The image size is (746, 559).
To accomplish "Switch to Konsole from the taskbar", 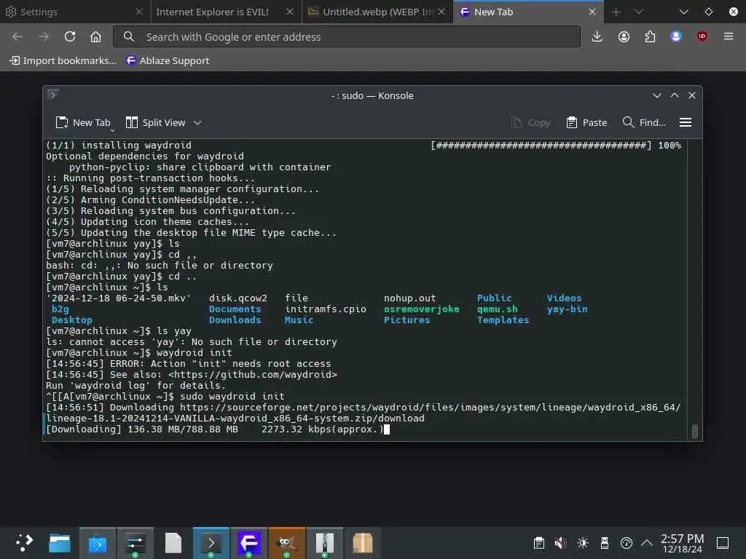I will [x=211, y=542].
